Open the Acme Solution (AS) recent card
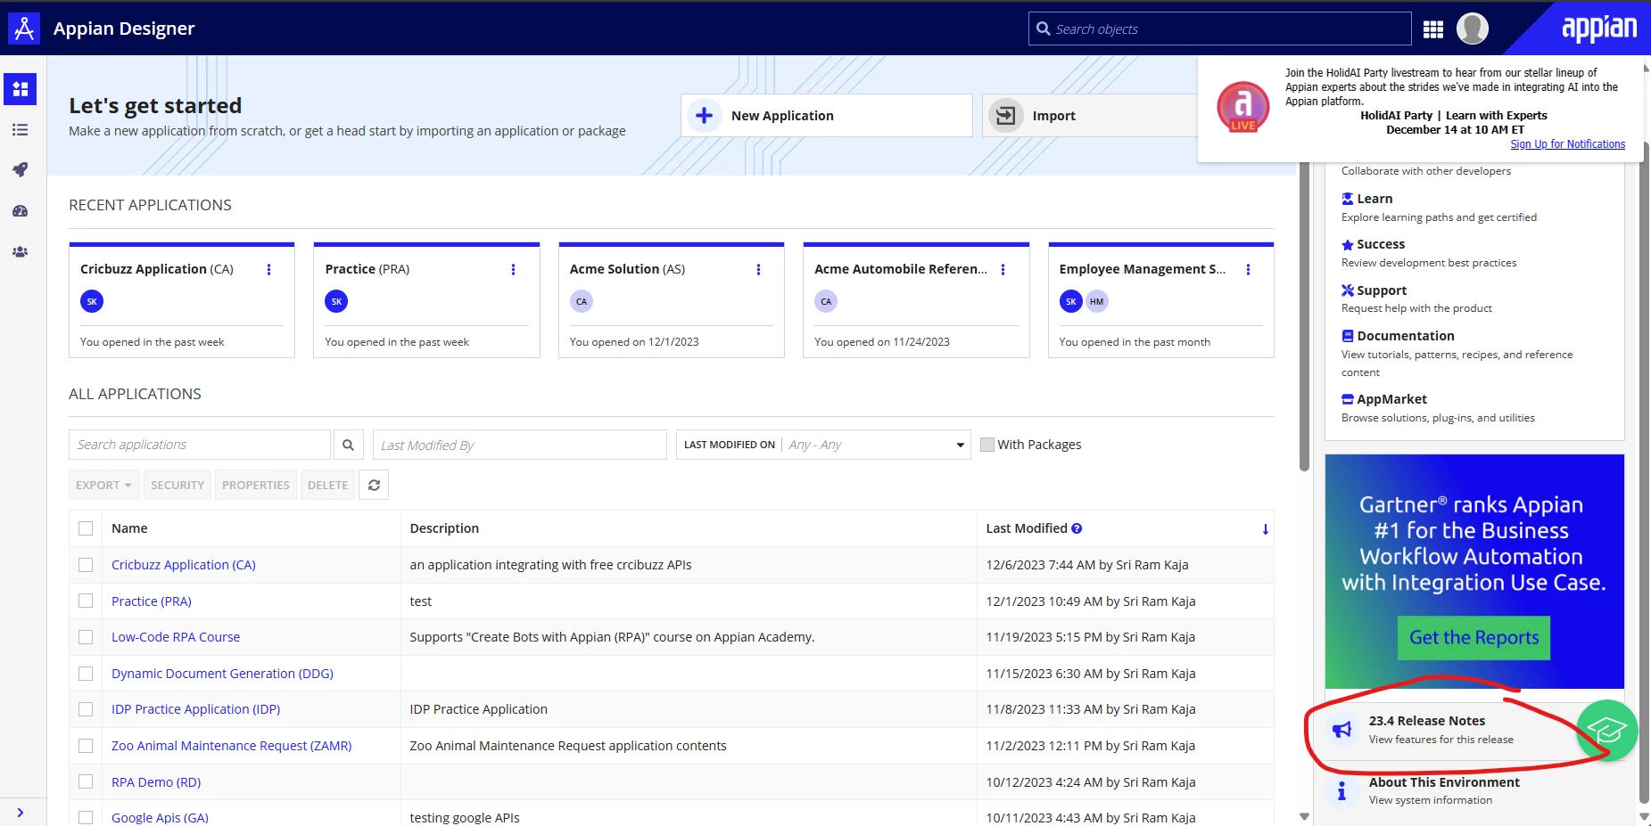 (x=672, y=300)
